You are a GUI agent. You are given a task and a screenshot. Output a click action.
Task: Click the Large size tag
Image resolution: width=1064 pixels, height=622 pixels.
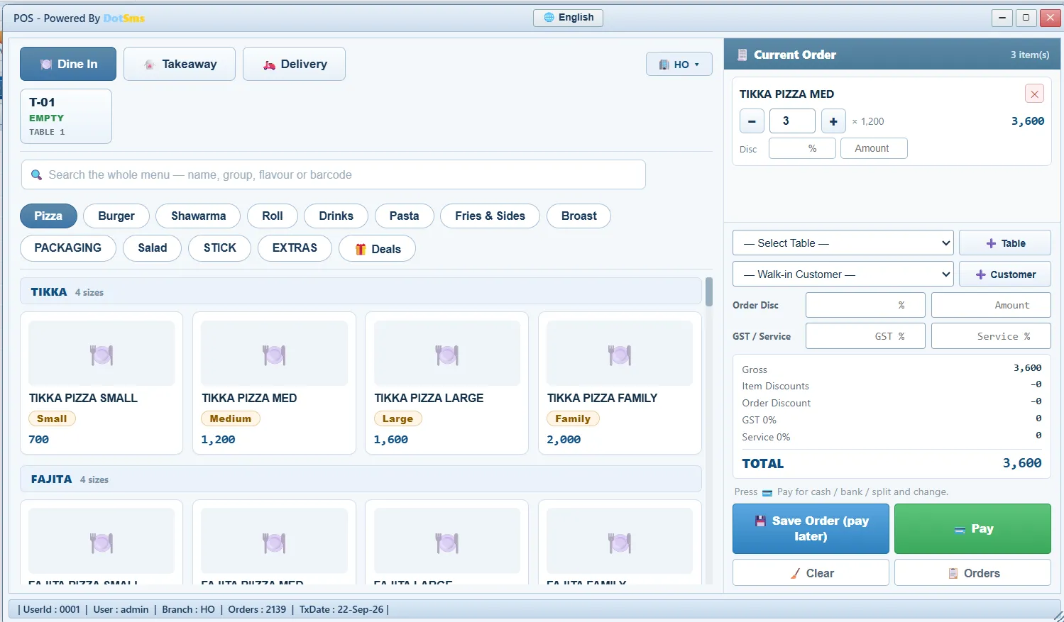tap(397, 418)
